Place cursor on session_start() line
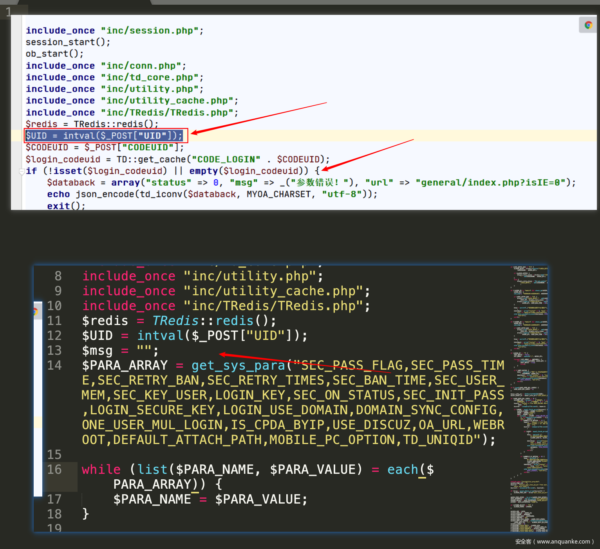 (x=68, y=42)
